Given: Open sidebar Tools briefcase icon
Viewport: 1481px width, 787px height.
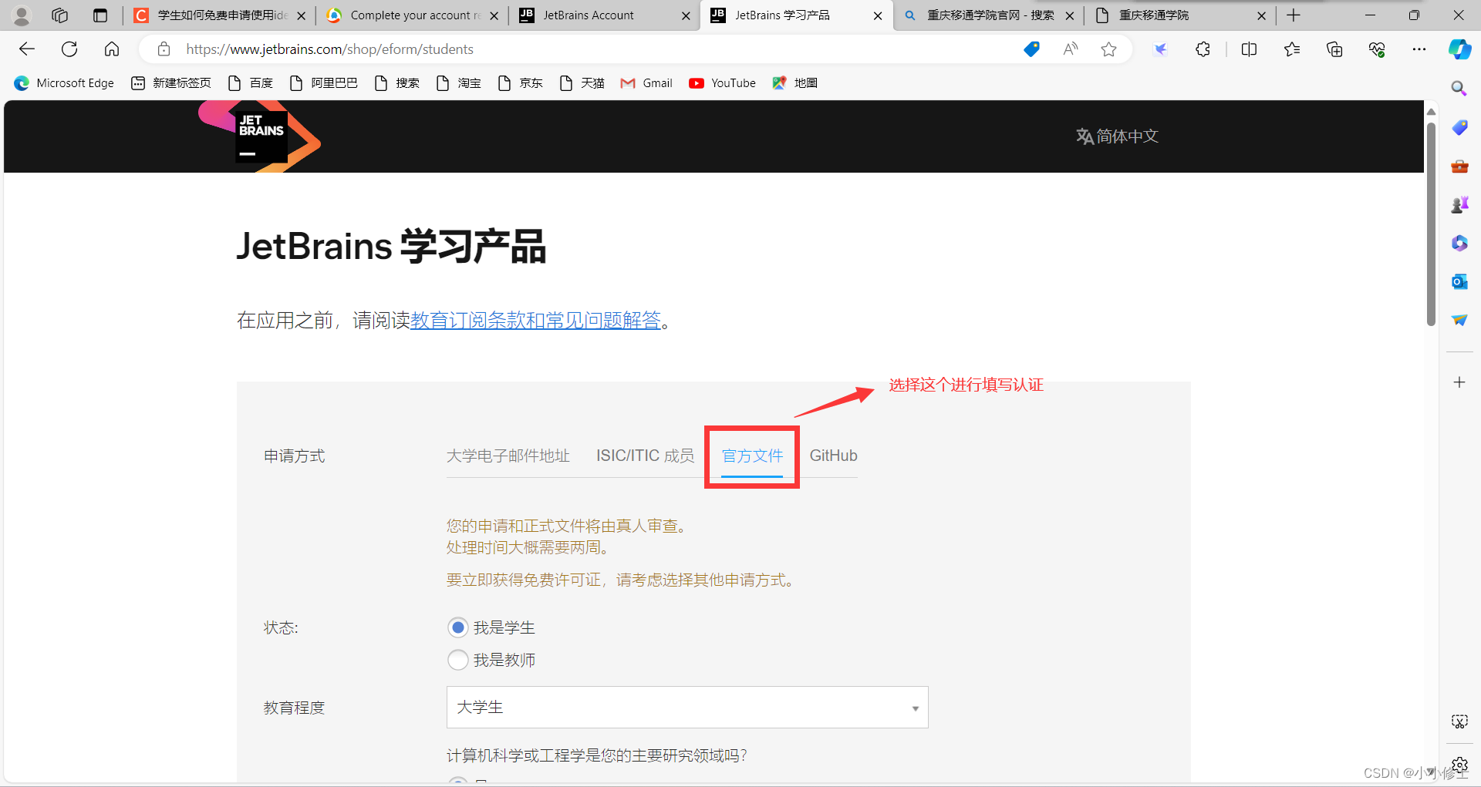Looking at the screenshot, I should (1459, 166).
